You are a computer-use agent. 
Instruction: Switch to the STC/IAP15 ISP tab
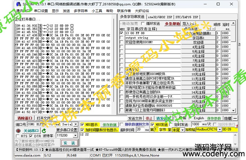click(187, 17)
